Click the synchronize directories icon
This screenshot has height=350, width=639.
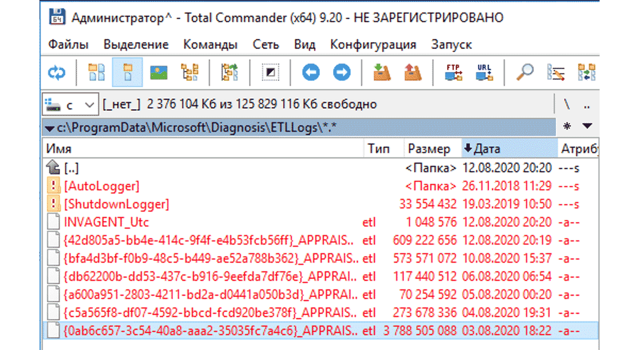tap(587, 72)
